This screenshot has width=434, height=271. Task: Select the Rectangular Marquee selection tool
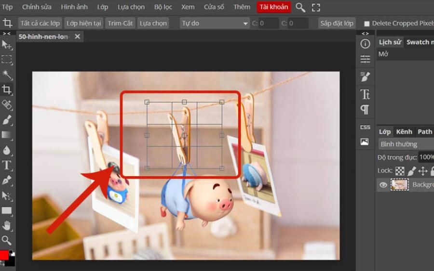(7, 60)
